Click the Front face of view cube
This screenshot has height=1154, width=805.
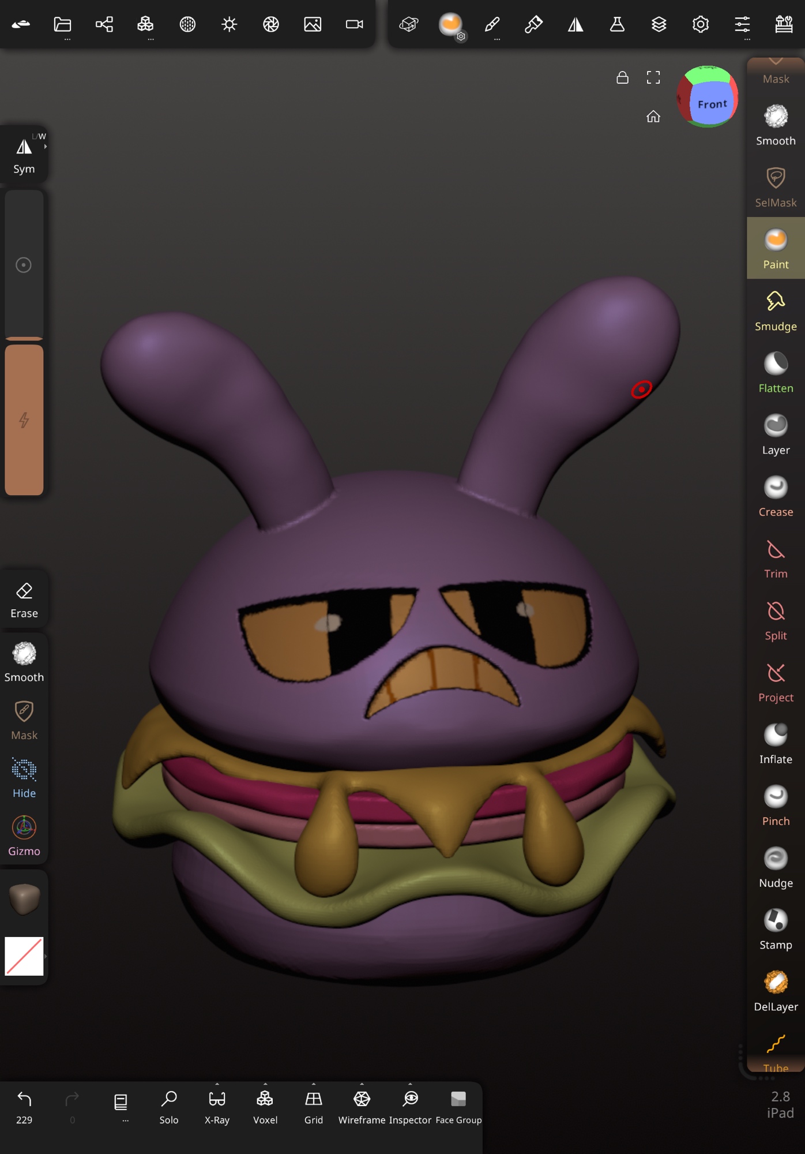click(x=712, y=104)
